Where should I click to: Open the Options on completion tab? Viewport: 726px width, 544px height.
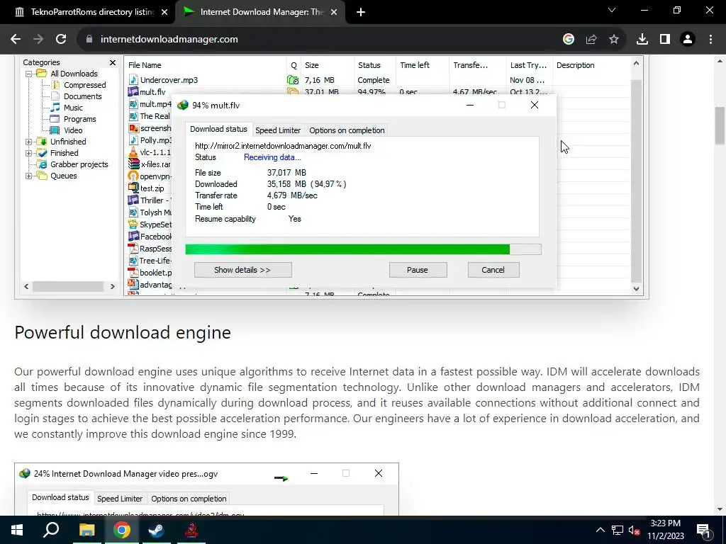[347, 130]
